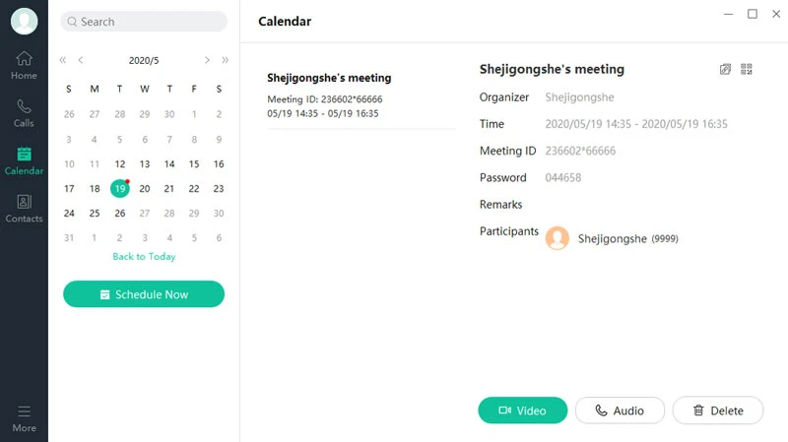Click the Search field
The image size is (788, 442).
[x=144, y=22]
